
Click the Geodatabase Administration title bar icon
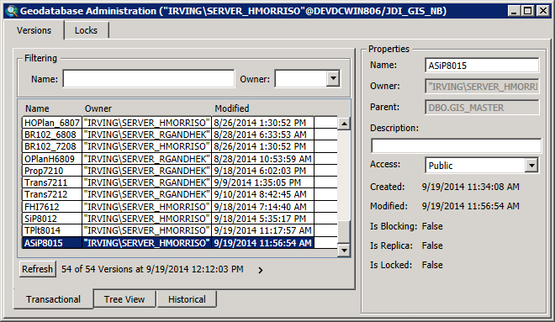12,11
